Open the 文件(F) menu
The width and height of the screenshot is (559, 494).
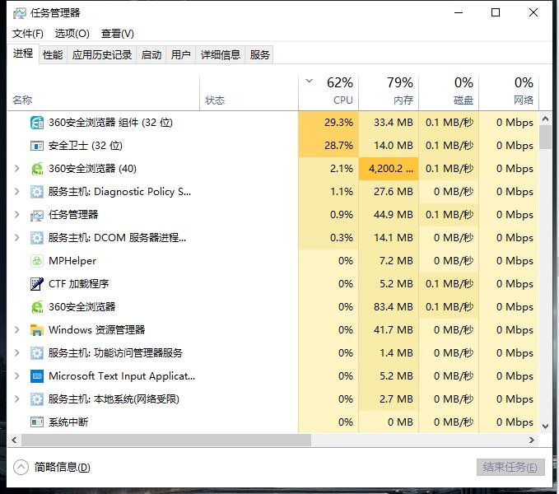[x=28, y=34]
